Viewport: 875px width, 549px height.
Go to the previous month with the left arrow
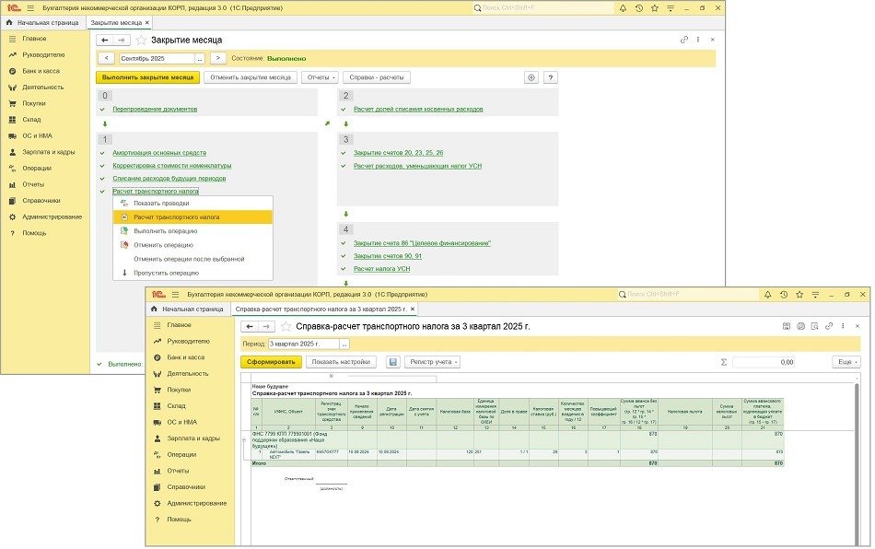coord(106,58)
